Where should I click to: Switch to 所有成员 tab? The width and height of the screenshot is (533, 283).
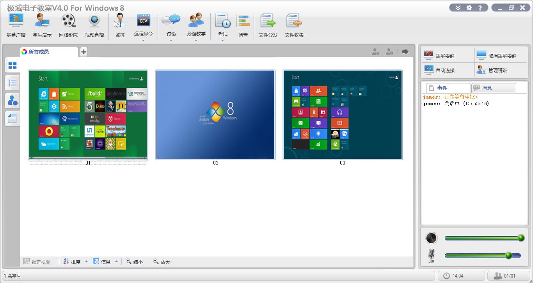click(x=49, y=52)
